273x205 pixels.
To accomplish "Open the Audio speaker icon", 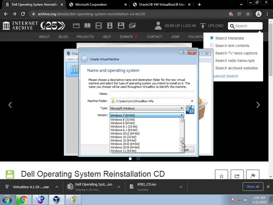I will click(110, 26).
